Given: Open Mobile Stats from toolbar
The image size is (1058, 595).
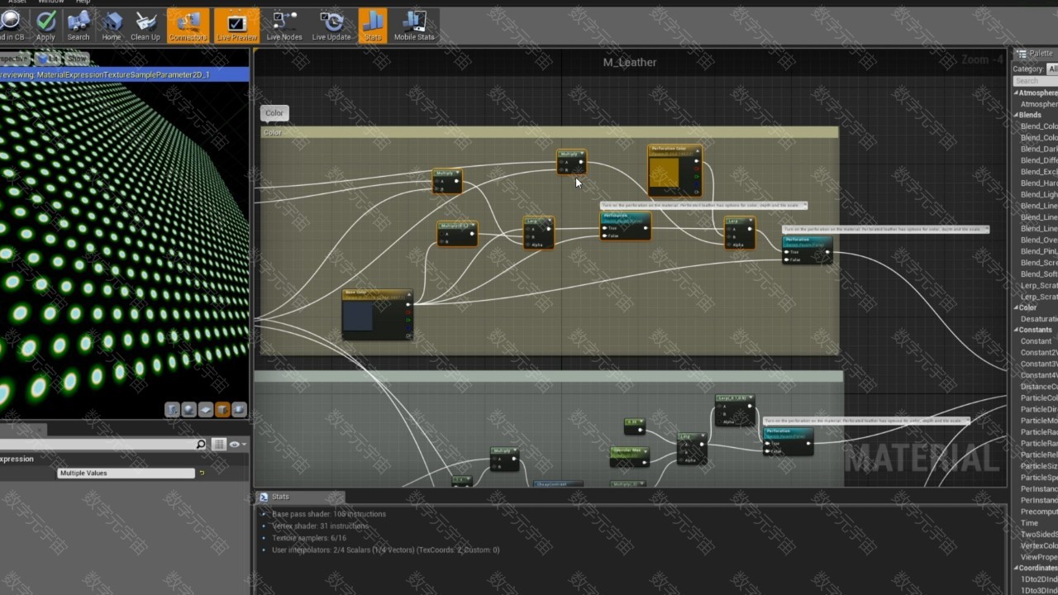Looking at the screenshot, I should (414, 25).
